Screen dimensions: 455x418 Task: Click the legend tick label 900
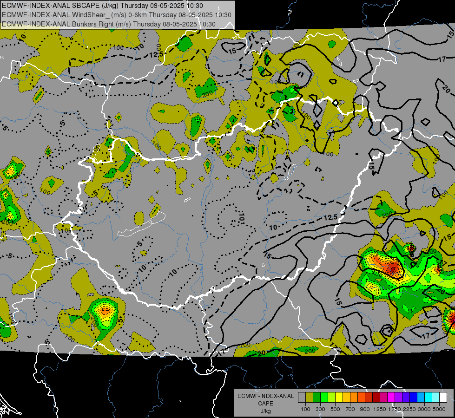365,409
